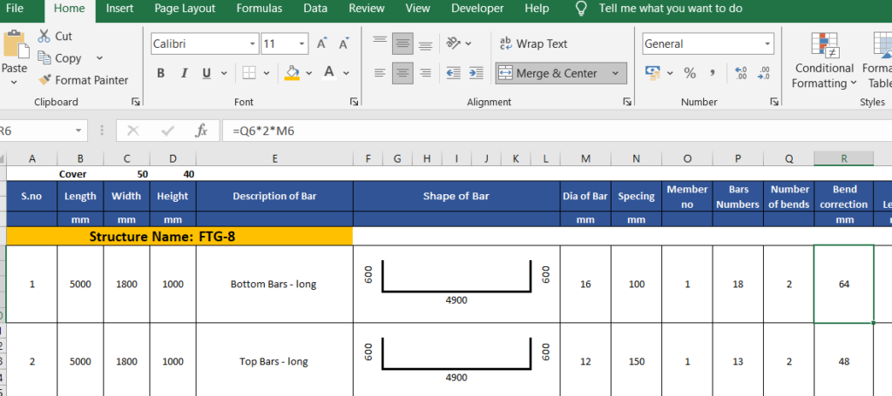Toggle Wrap Text
Image resolution: width=892 pixels, height=396 pixels.
[x=533, y=44]
